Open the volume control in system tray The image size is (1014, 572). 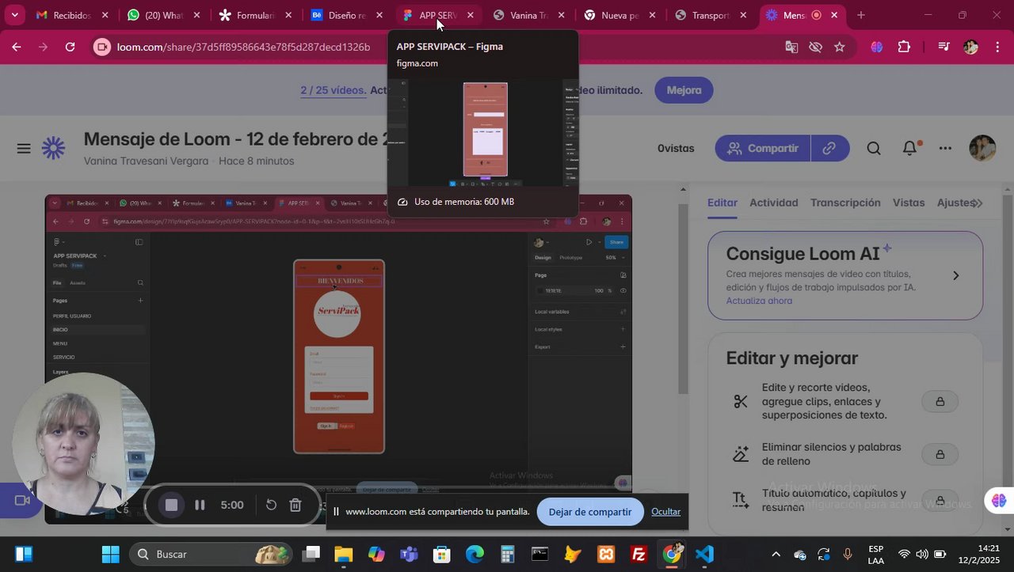click(x=921, y=555)
